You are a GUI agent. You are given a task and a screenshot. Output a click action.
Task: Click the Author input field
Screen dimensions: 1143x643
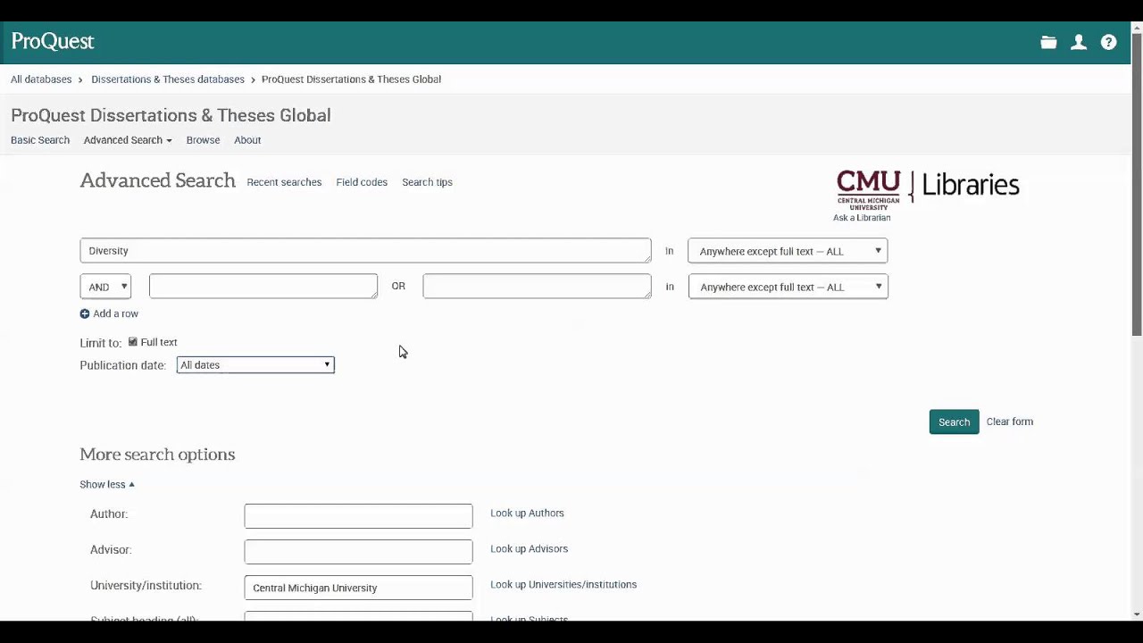pos(358,515)
